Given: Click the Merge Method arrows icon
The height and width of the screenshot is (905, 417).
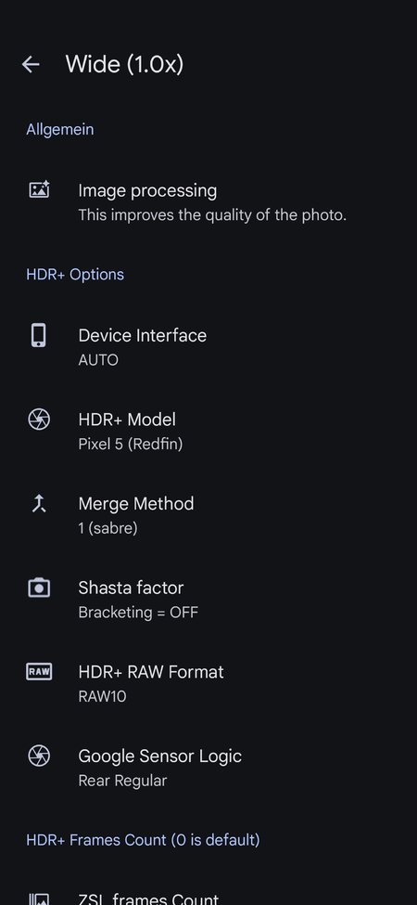Looking at the screenshot, I should 39,504.
